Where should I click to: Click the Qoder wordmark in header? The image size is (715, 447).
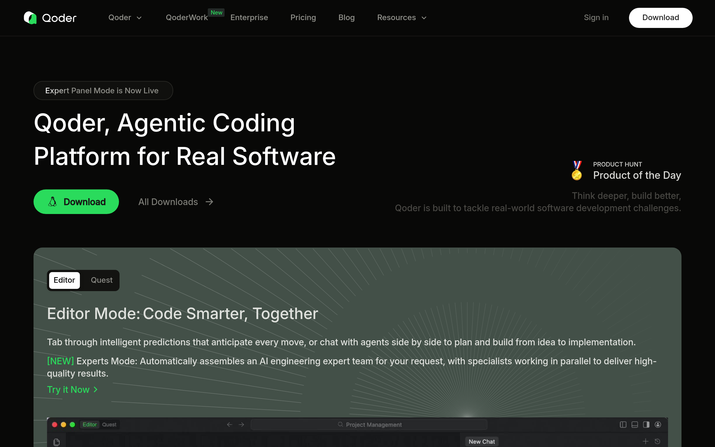point(59,18)
